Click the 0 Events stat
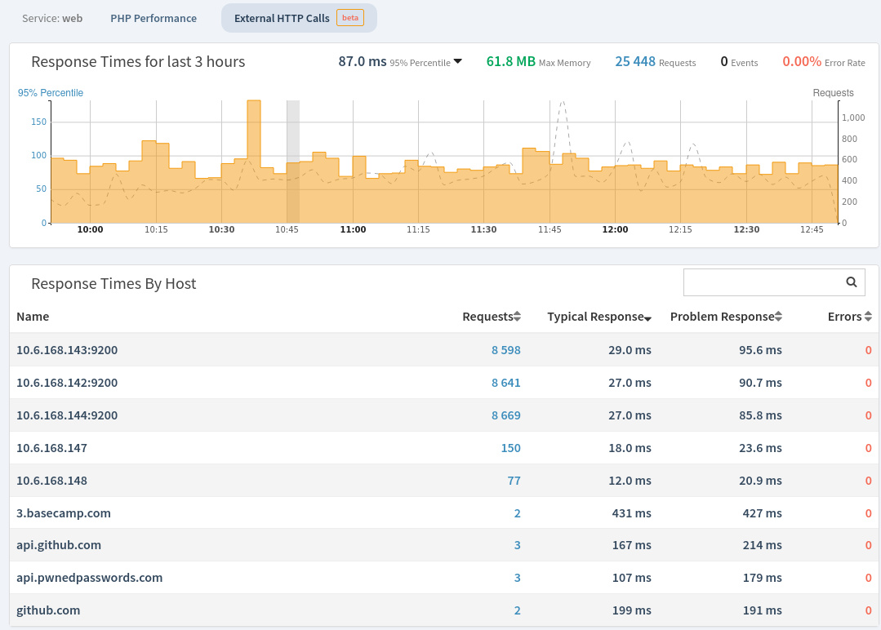The width and height of the screenshot is (881, 630). pos(739,62)
